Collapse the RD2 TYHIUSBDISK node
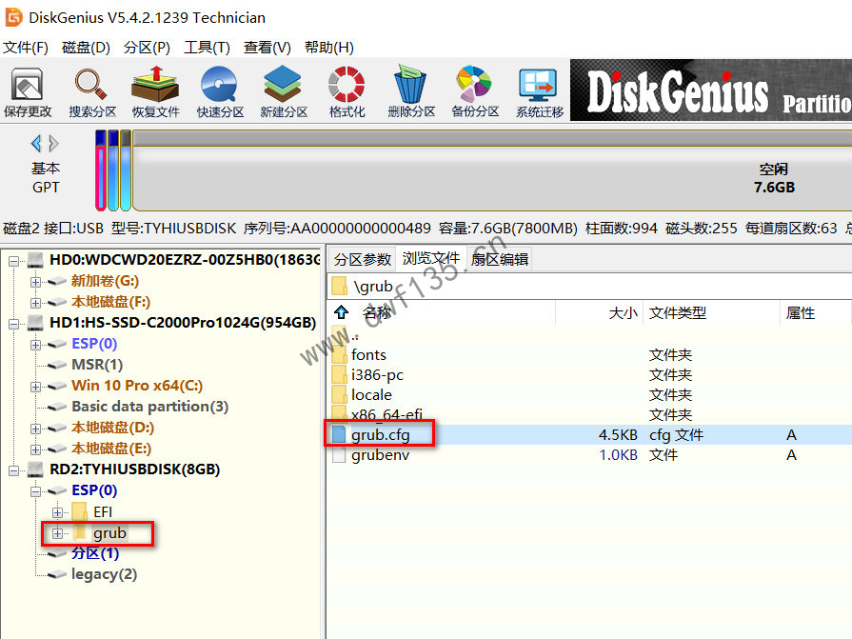 [14, 470]
